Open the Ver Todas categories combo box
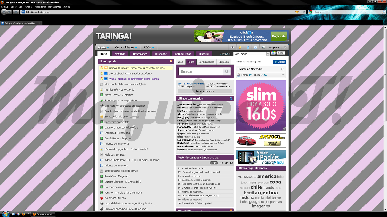This screenshot has height=217, width=387. point(251,54)
